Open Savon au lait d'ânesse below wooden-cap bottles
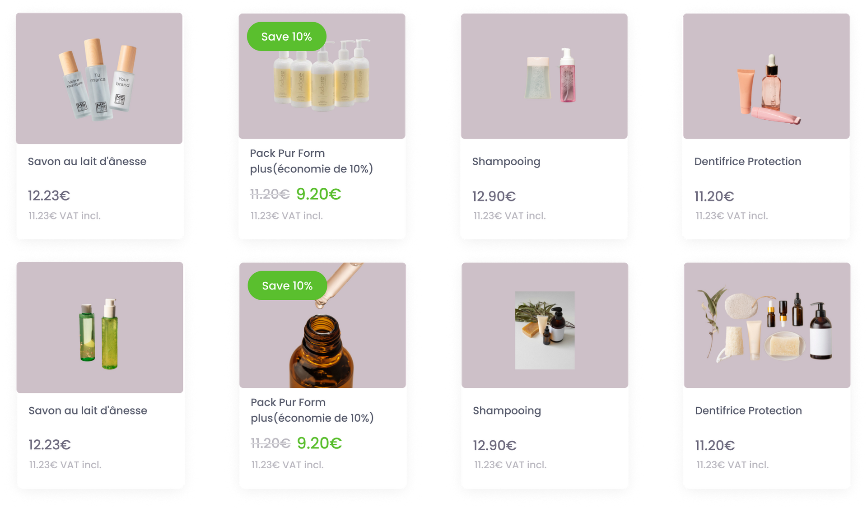Viewport: 867px width, 508px height. (87, 162)
